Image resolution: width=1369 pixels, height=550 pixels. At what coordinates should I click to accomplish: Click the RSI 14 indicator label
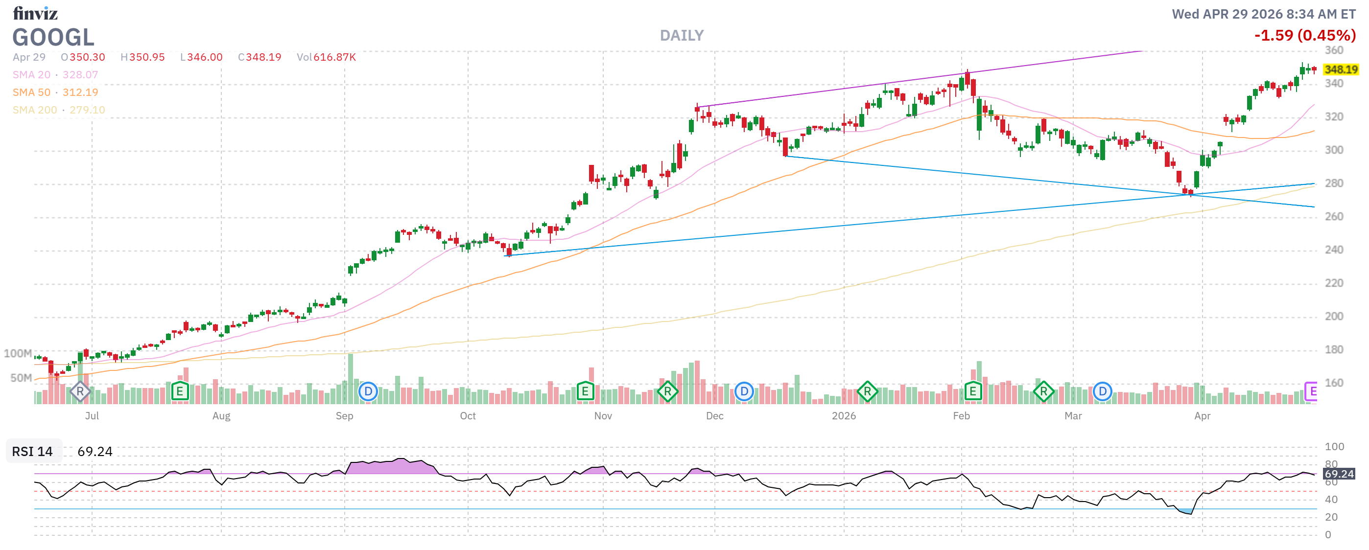click(32, 452)
